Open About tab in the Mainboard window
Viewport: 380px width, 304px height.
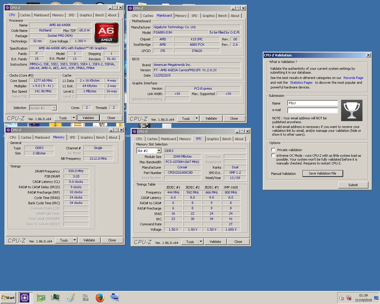(235, 16)
